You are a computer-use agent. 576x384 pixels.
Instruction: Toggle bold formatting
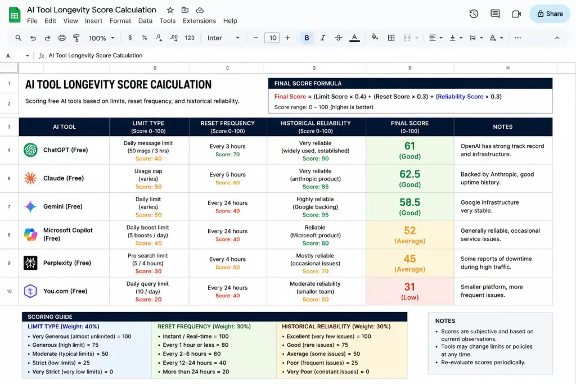click(307, 38)
